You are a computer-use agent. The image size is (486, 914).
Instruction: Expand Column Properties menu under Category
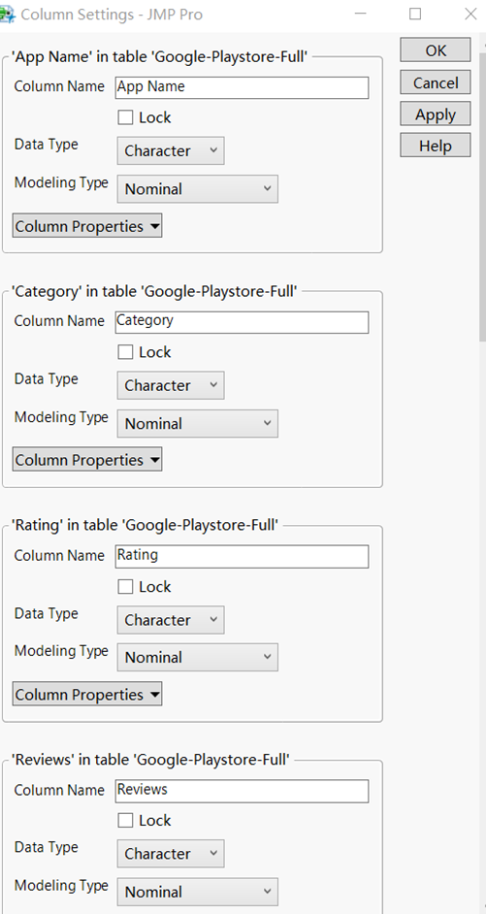pyautogui.click(x=87, y=460)
